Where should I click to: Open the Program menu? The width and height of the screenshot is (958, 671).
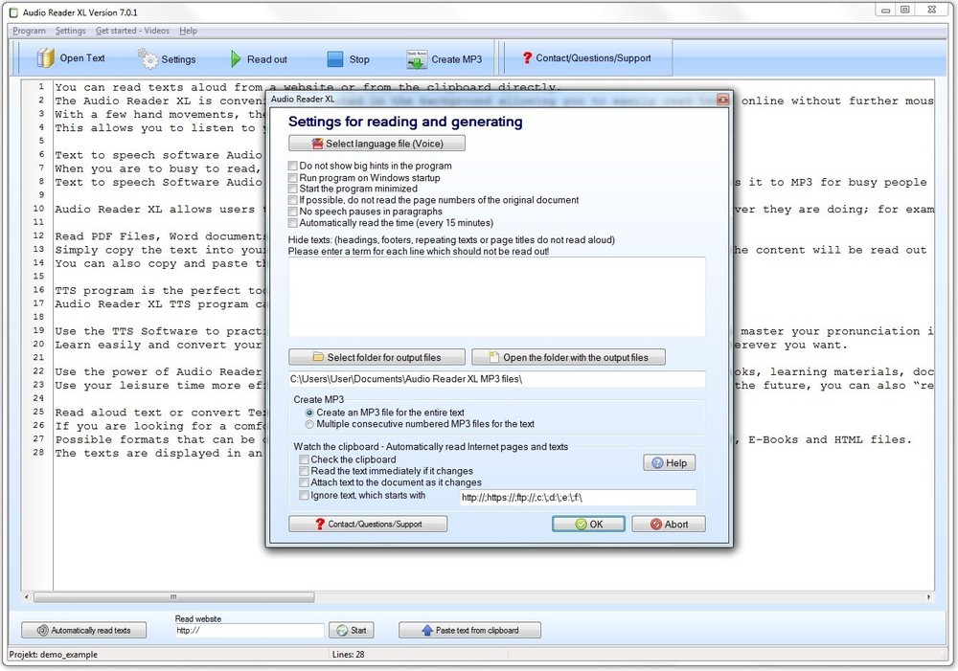tap(29, 30)
